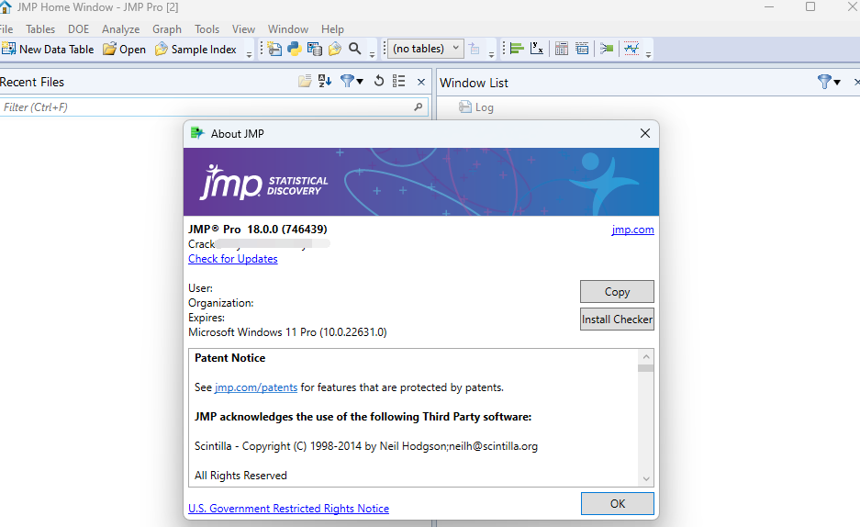Click the All Rights Reserved text
The height and width of the screenshot is (527, 860).
[240, 476]
